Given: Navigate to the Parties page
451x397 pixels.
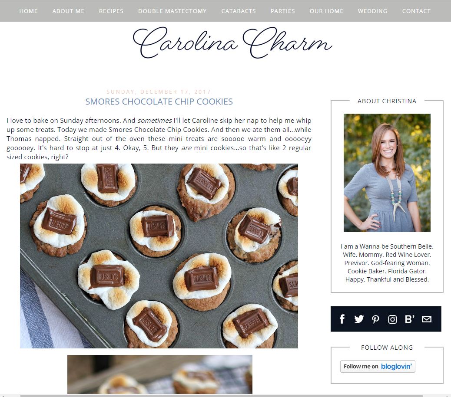Looking at the screenshot, I should pyautogui.click(x=283, y=11).
